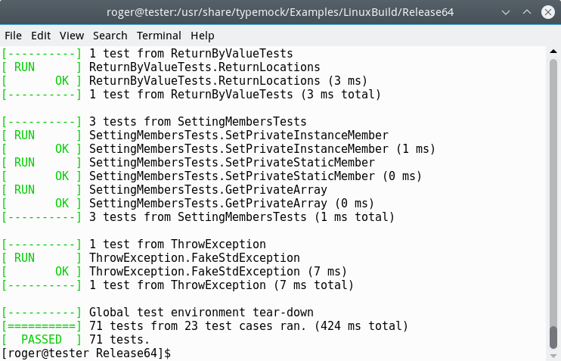Click the green PASSED status text
561x361 pixels.
42,340
